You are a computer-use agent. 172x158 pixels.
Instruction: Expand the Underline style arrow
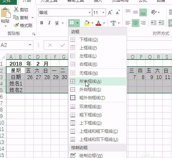(63, 23)
